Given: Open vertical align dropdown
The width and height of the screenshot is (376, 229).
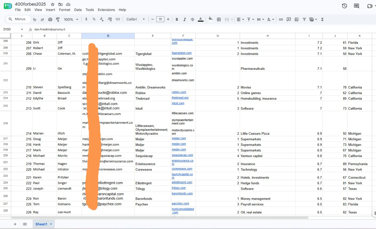Looking at the screenshot, I should 250,19.
